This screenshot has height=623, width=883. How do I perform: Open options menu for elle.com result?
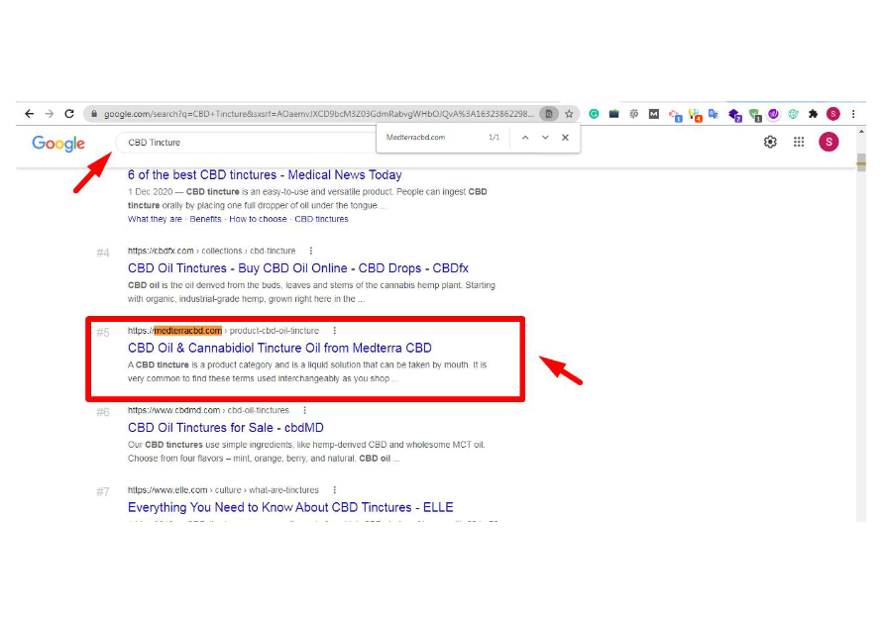(x=335, y=490)
